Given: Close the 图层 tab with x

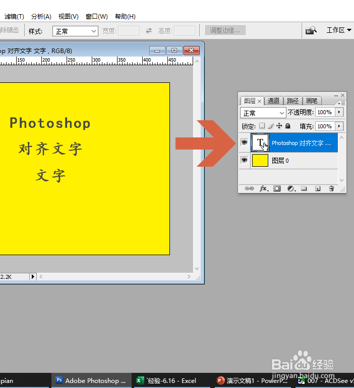Looking at the screenshot, I should pos(259,101).
